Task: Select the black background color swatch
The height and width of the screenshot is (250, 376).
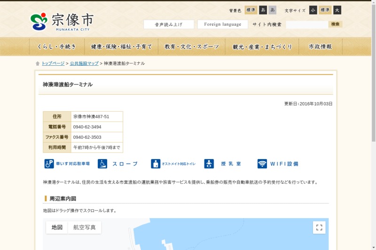Action: click(263, 10)
